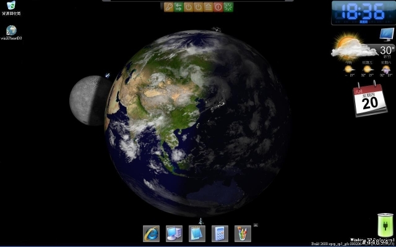Click the sun and cloud weather icon
396x247 pixels.
[x=353, y=46]
